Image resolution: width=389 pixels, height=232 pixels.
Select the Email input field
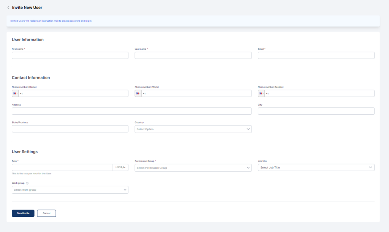[x=316, y=55]
